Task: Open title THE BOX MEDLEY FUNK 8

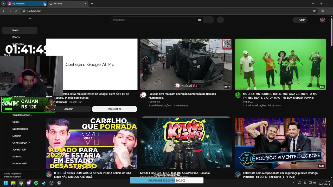Action: (280, 96)
